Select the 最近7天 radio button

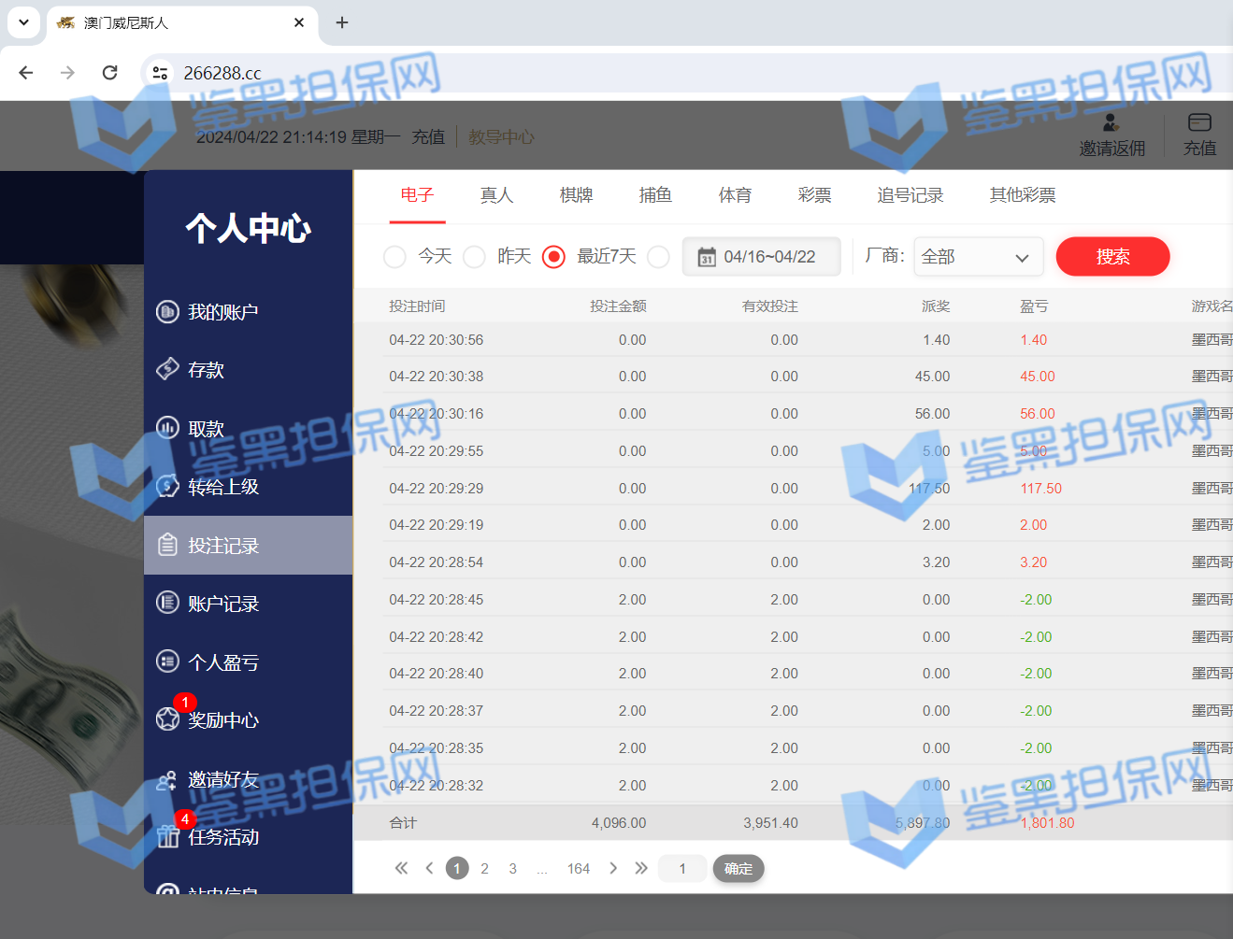click(553, 257)
